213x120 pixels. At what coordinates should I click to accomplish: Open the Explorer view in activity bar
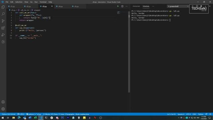[x=3, y=7]
